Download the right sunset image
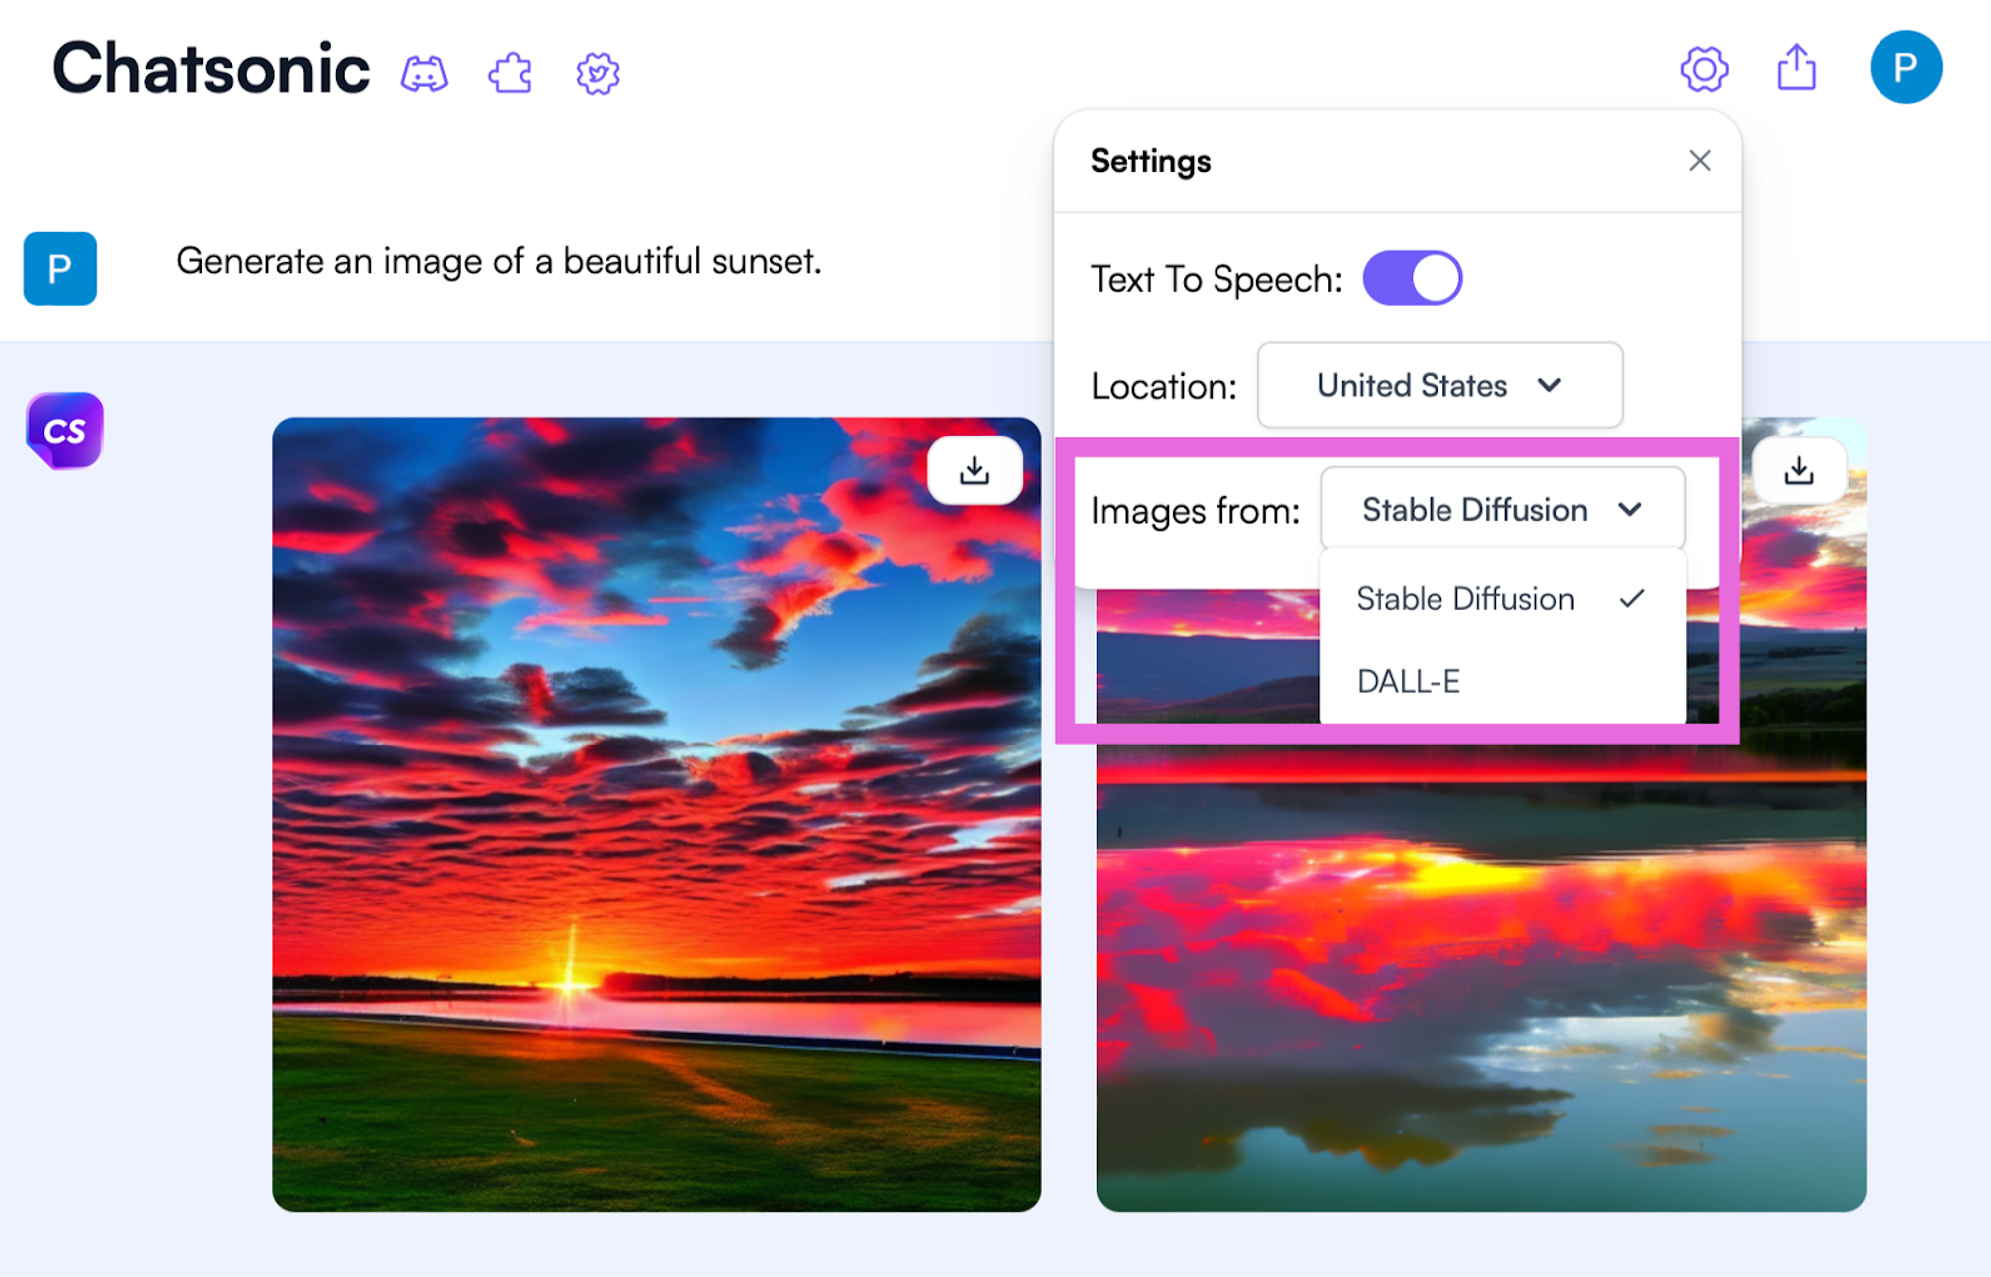This screenshot has height=1277, width=1991. click(1800, 469)
